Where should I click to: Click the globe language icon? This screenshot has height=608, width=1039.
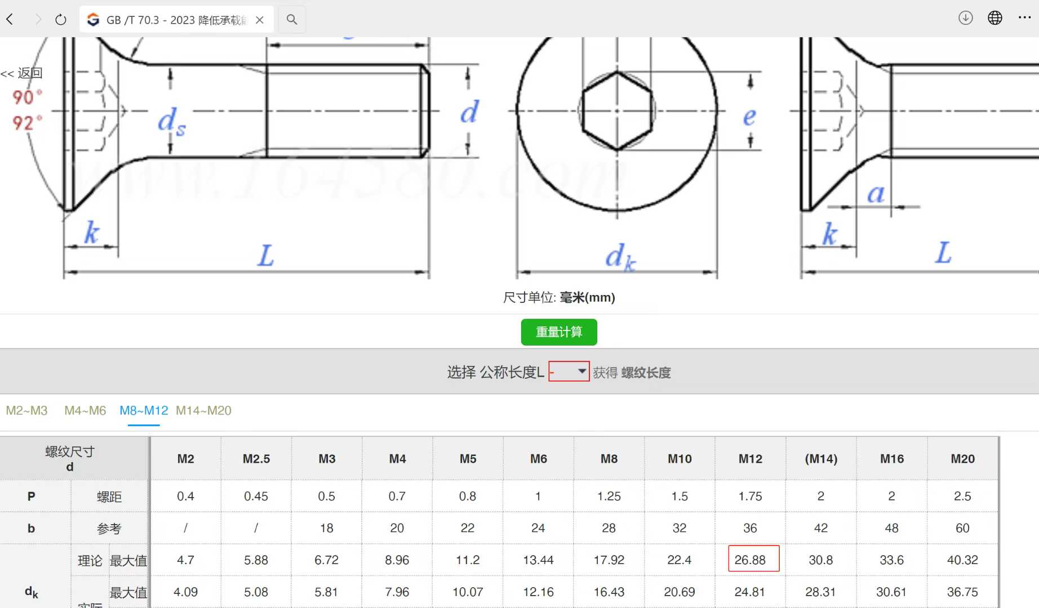click(994, 18)
